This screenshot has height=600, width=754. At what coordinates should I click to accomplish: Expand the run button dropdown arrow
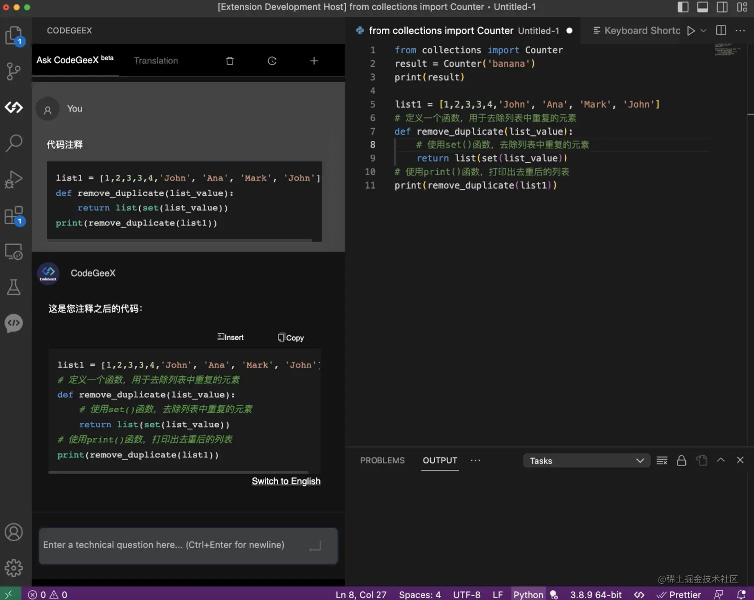(x=703, y=31)
